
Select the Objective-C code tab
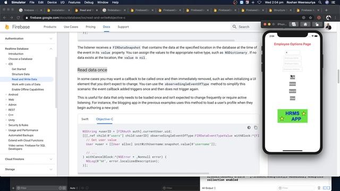point(105,119)
